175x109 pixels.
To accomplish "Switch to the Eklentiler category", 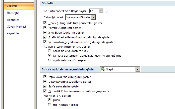I will pos(13,20).
